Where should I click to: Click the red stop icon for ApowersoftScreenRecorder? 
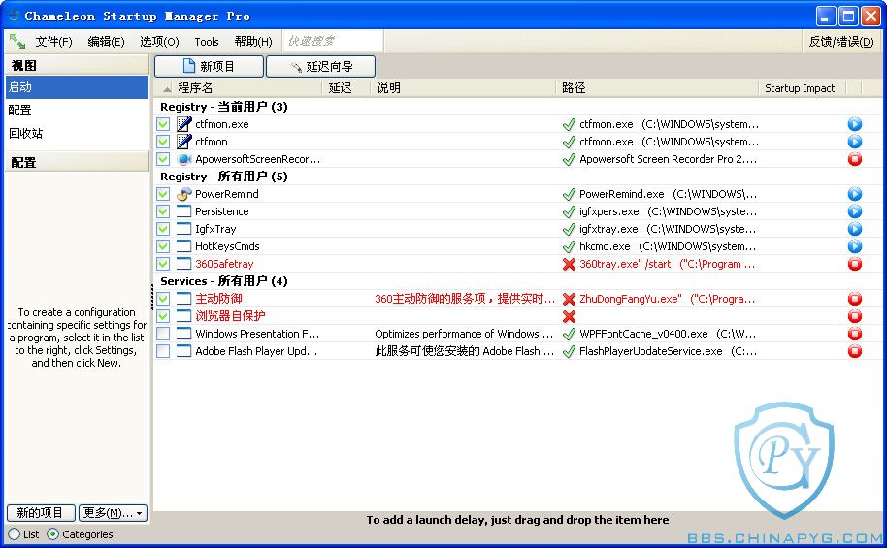coord(854,159)
